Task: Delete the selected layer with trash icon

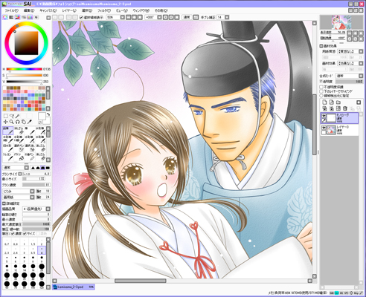Action: 345,108
